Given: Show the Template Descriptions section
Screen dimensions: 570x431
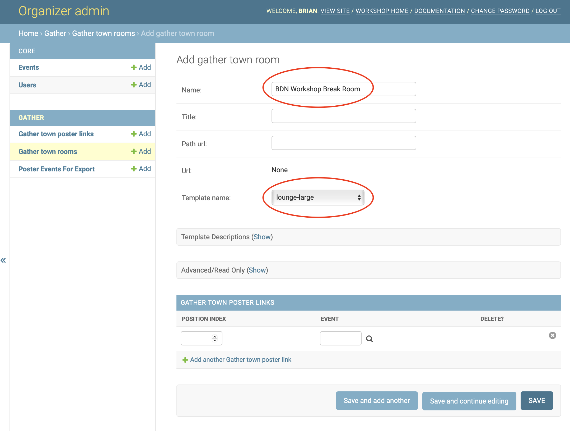Looking at the screenshot, I should [262, 237].
